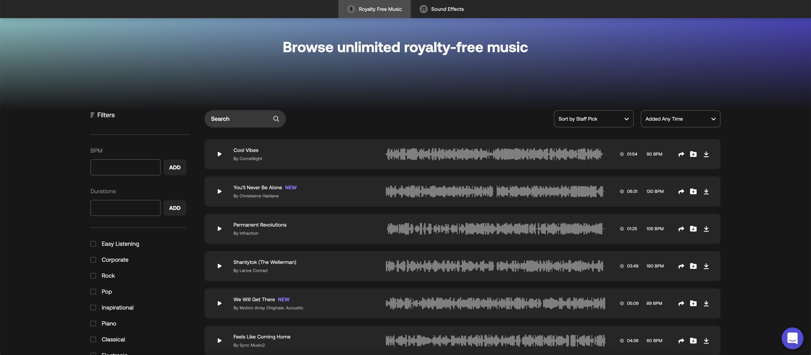Seek within We Will Get There waveform

[x=495, y=303]
